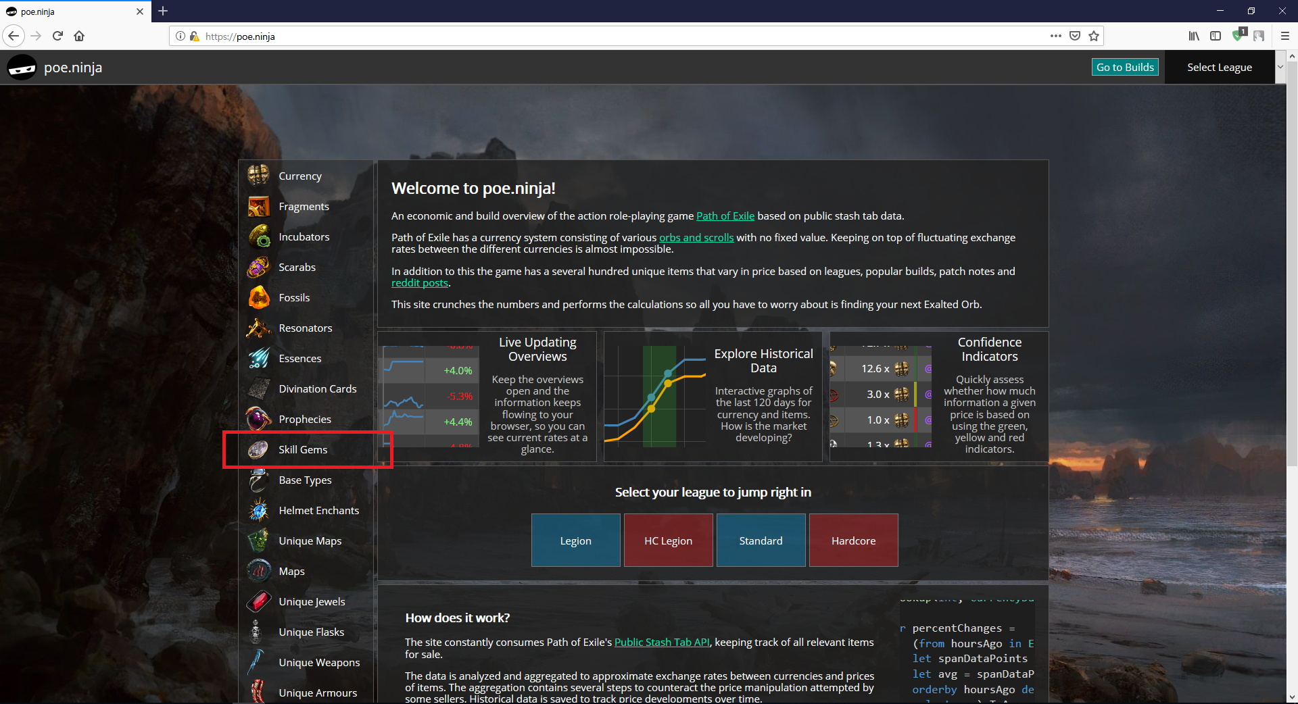Click the Resonators icon

(258, 328)
